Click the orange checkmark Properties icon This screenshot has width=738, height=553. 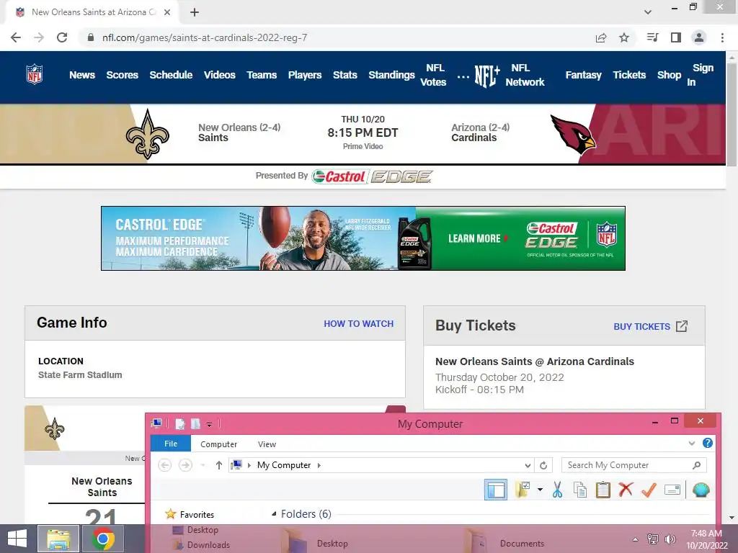point(649,490)
